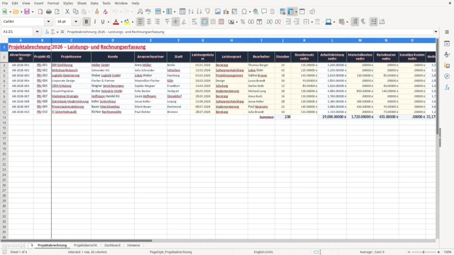Screen dimensions: 454x255
Task: Toggle Merge and Center Cells
Action: pyautogui.click(x=204, y=22)
